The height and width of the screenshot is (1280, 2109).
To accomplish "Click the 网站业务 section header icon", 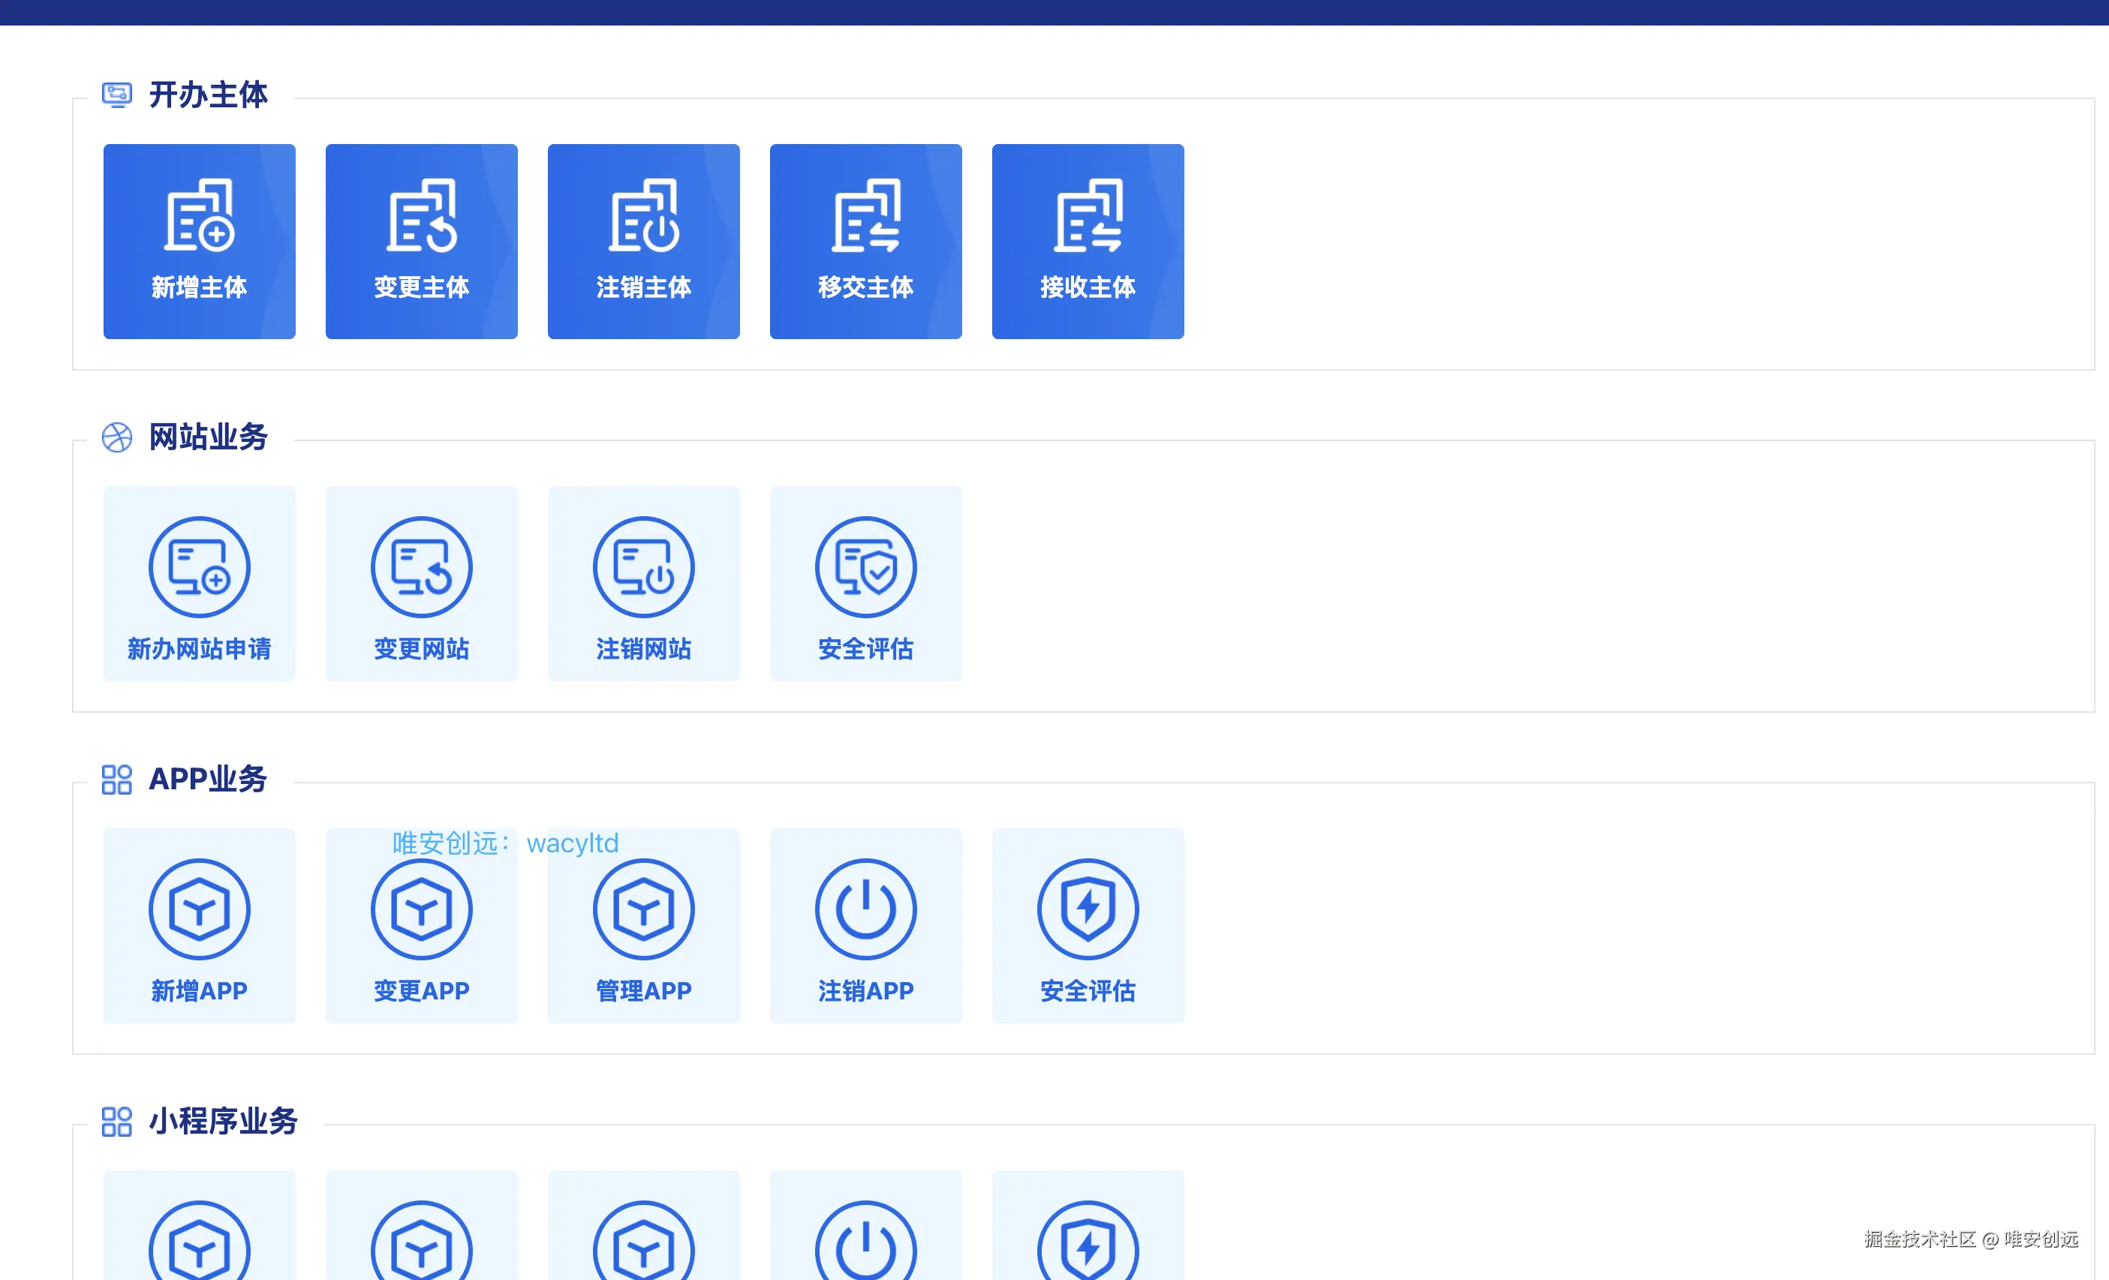I will pos(116,437).
